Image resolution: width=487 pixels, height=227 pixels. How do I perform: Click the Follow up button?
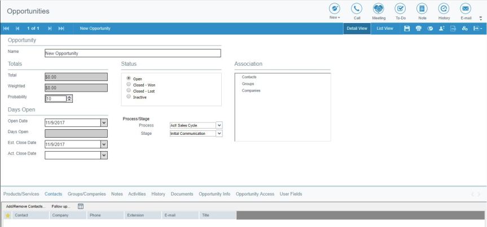(x=61, y=206)
